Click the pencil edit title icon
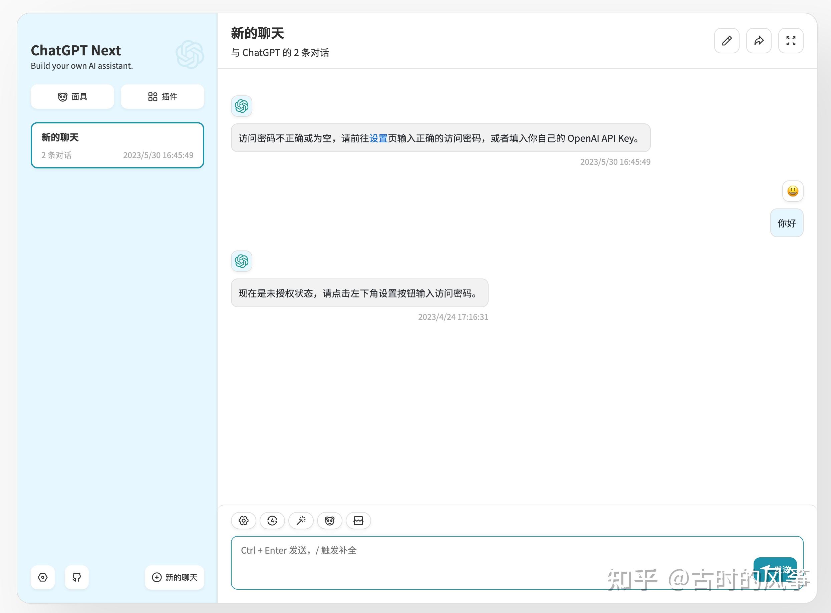 [727, 41]
